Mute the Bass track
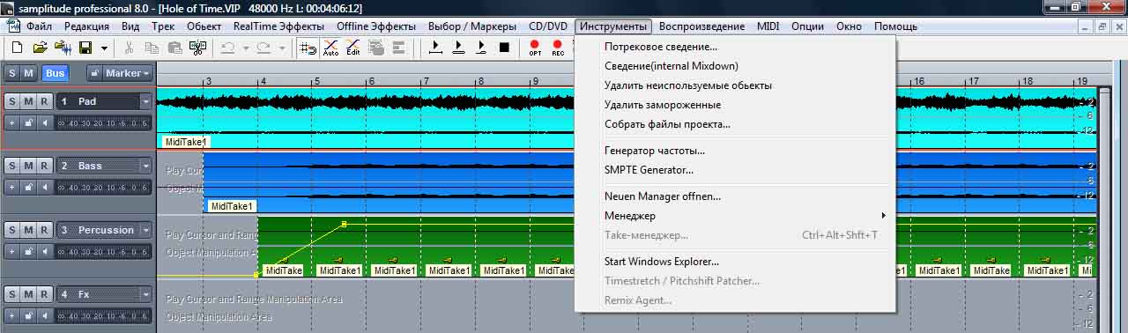Image resolution: width=1128 pixels, height=333 pixels. [x=28, y=166]
